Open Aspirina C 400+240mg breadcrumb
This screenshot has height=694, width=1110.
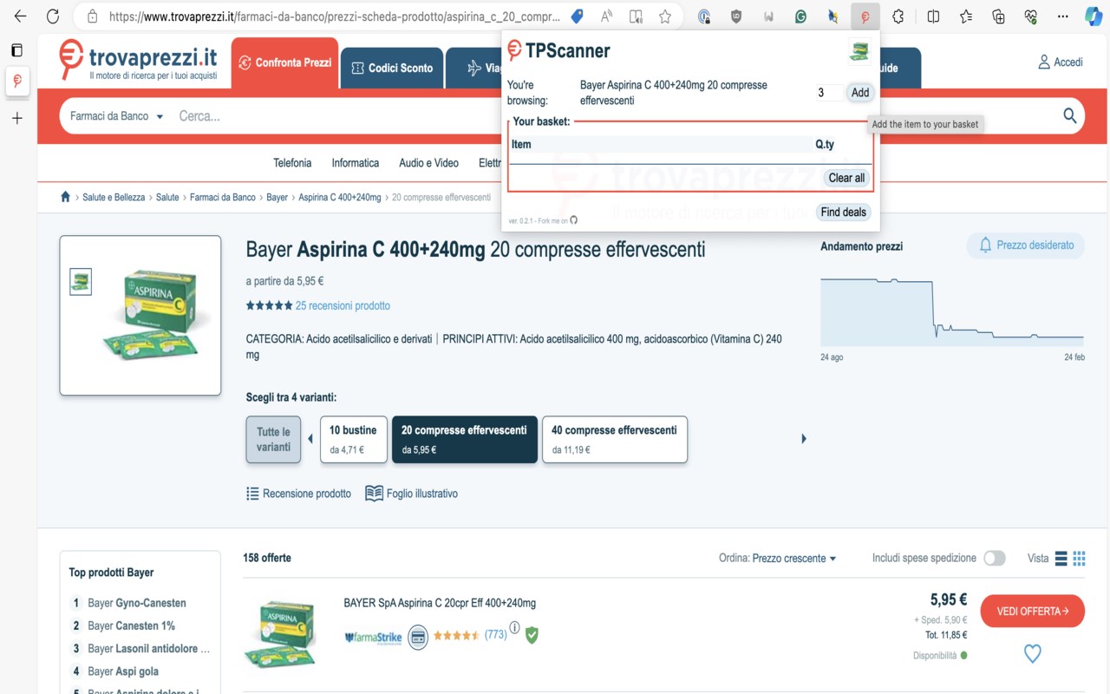(x=340, y=198)
